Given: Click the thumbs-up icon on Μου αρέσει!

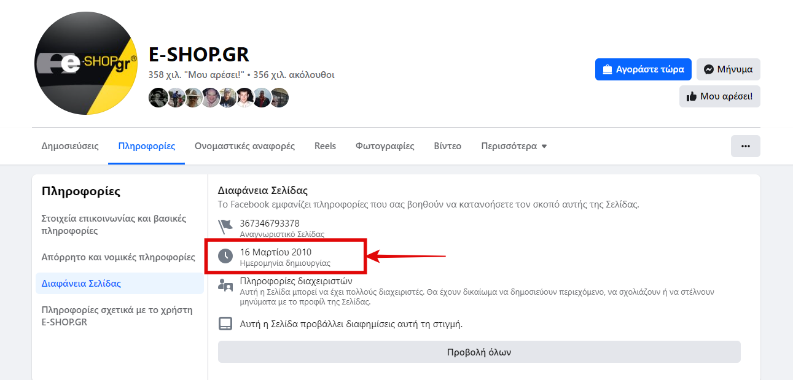Looking at the screenshot, I should point(691,96).
